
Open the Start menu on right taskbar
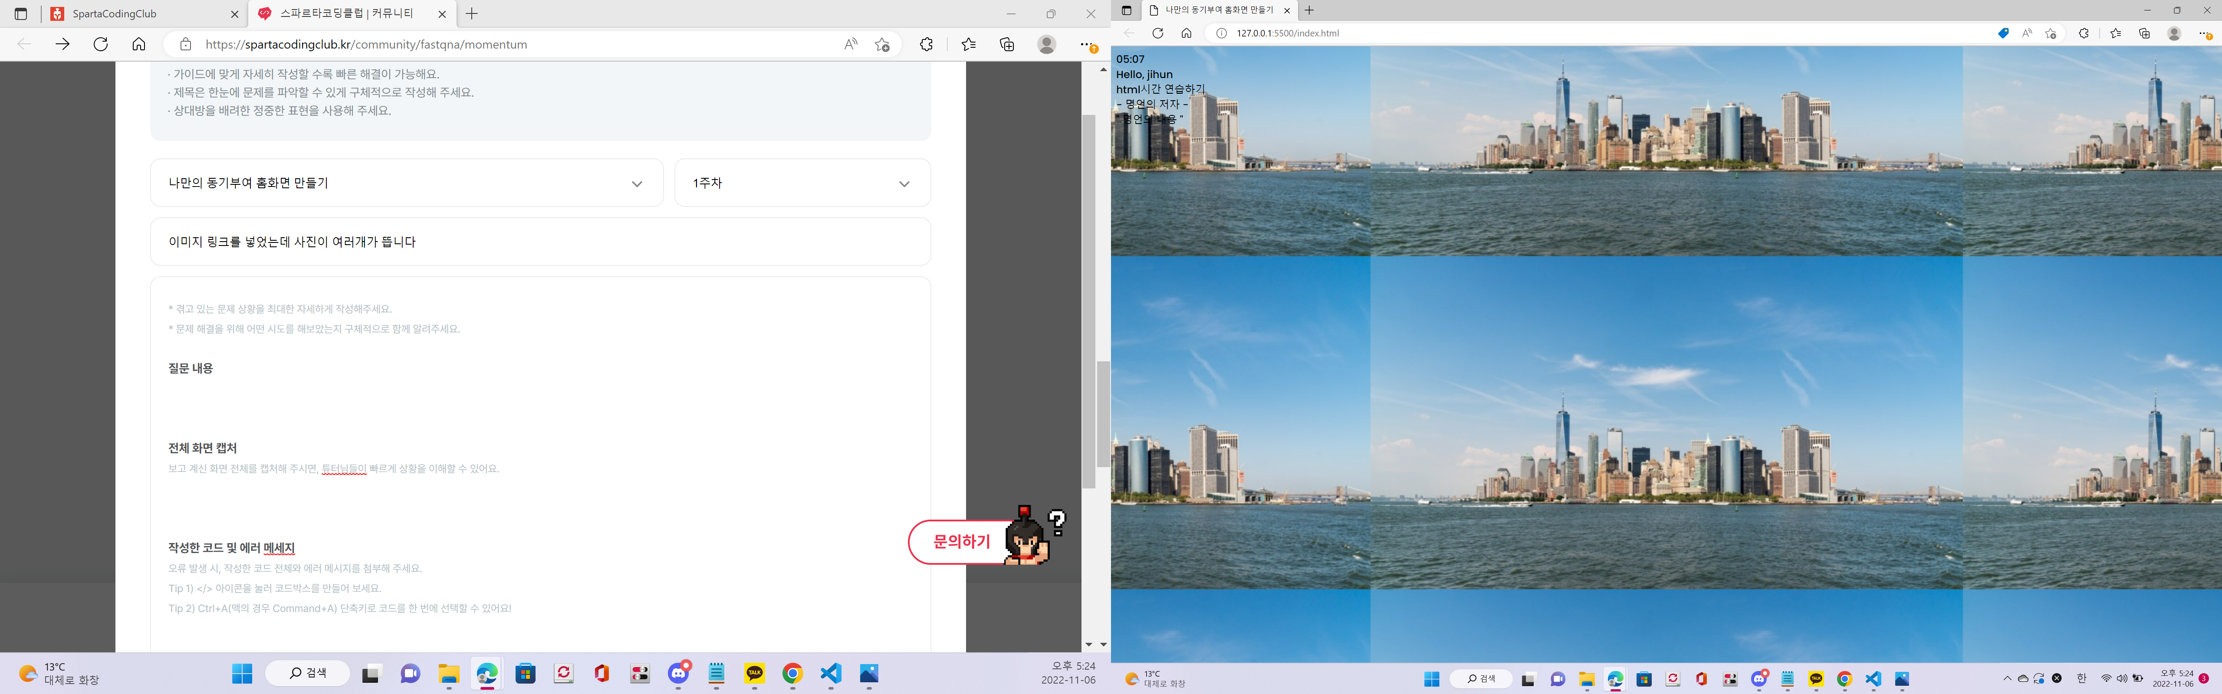(x=1432, y=679)
